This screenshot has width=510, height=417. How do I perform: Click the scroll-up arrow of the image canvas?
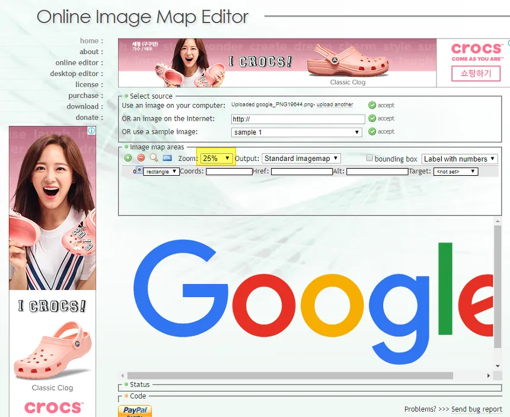pyautogui.click(x=498, y=222)
